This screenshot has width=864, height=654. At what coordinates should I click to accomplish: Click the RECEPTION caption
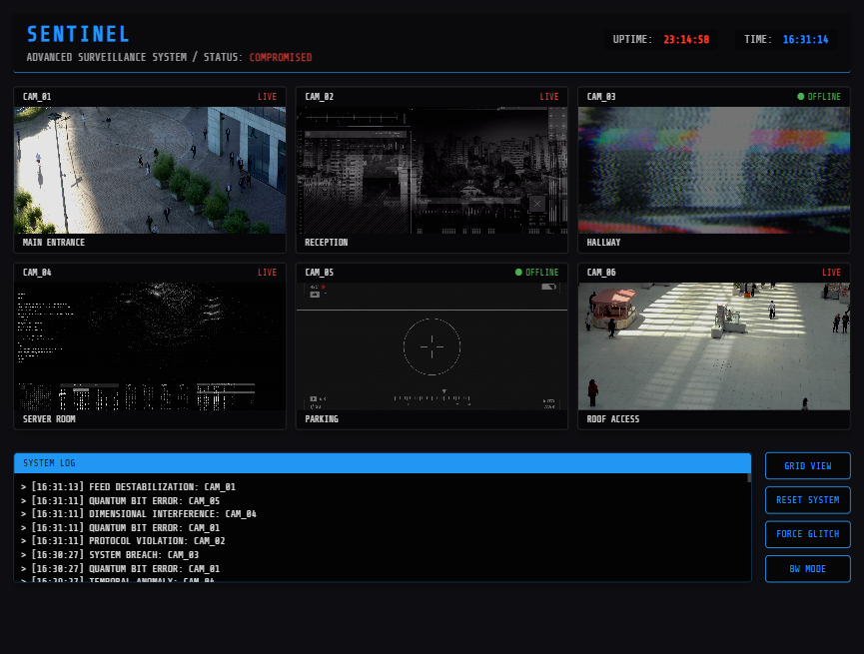[327, 243]
